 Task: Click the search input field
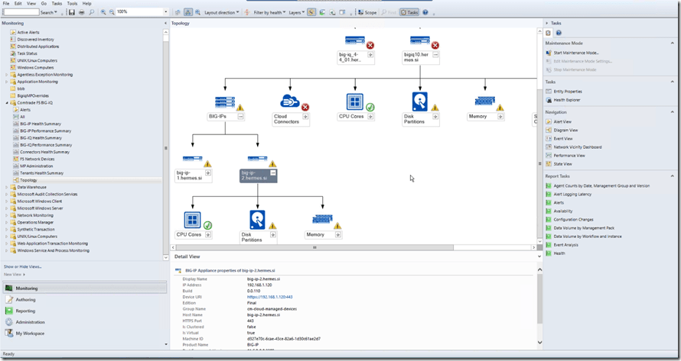click(21, 12)
